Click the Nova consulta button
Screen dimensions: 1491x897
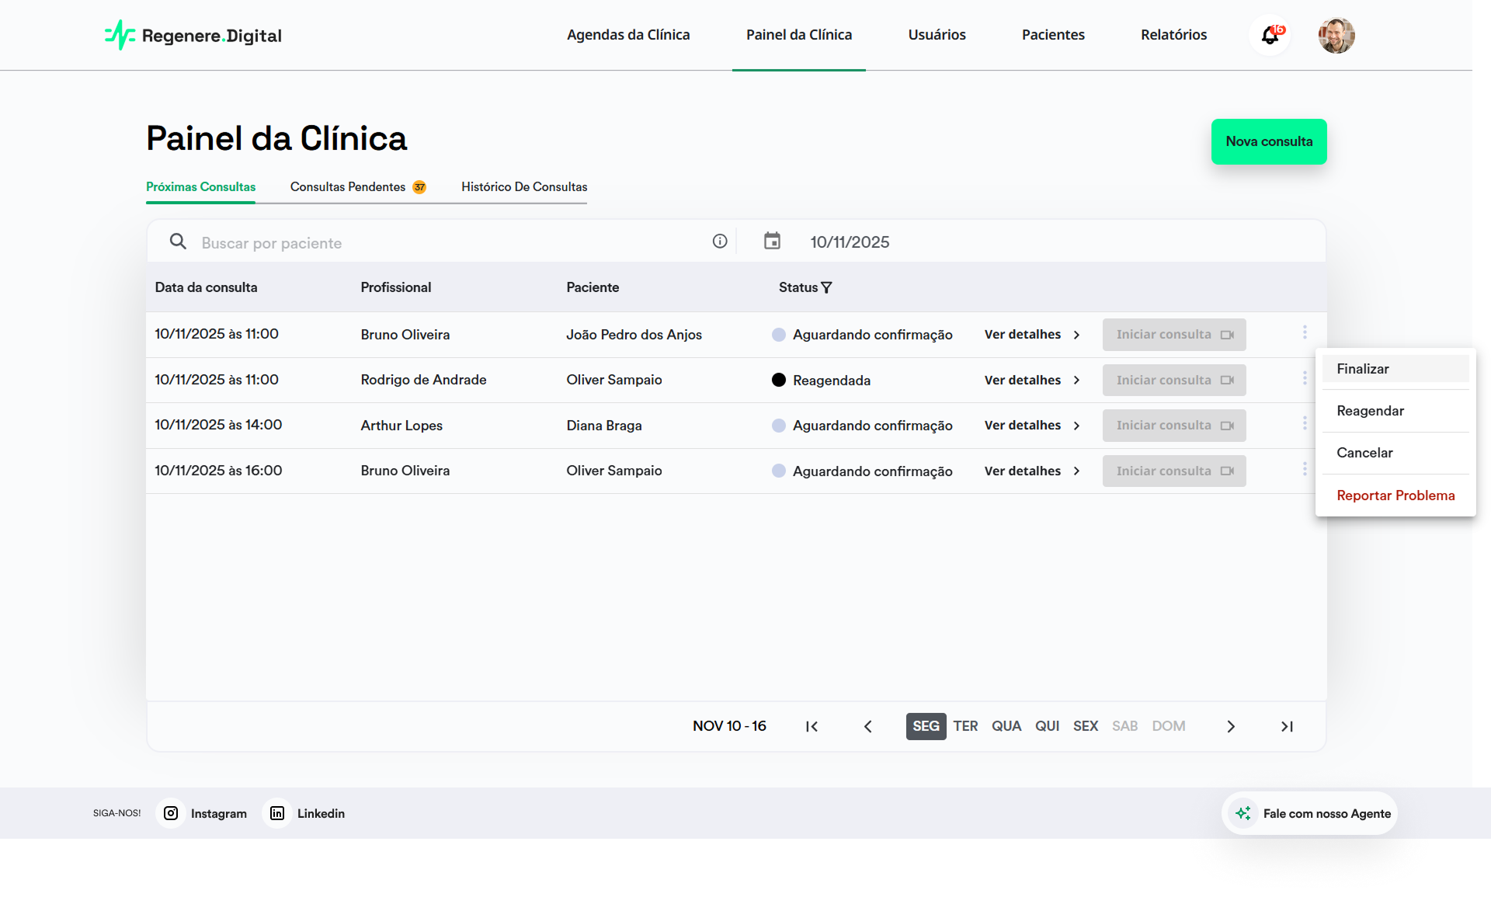[1269, 141]
